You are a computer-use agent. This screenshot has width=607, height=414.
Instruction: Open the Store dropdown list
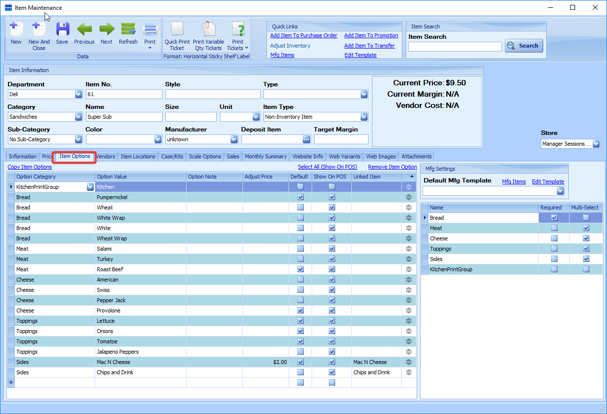coord(596,144)
